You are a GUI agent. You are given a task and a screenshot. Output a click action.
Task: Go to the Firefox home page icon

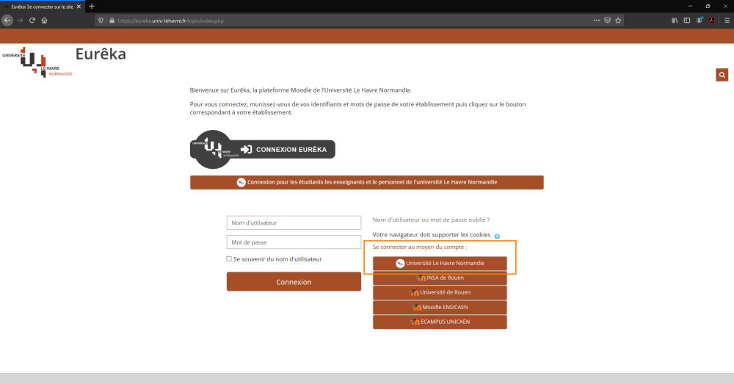pyautogui.click(x=44, y=21)
